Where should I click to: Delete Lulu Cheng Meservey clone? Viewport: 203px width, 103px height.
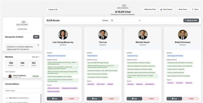(x=71, y=99)
